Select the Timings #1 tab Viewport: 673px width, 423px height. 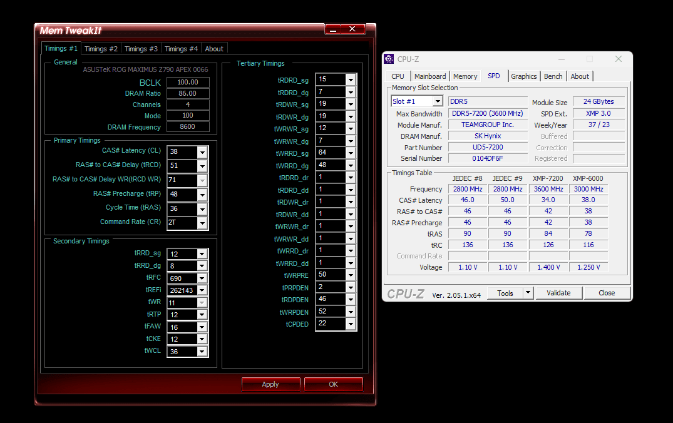(61, 48)
